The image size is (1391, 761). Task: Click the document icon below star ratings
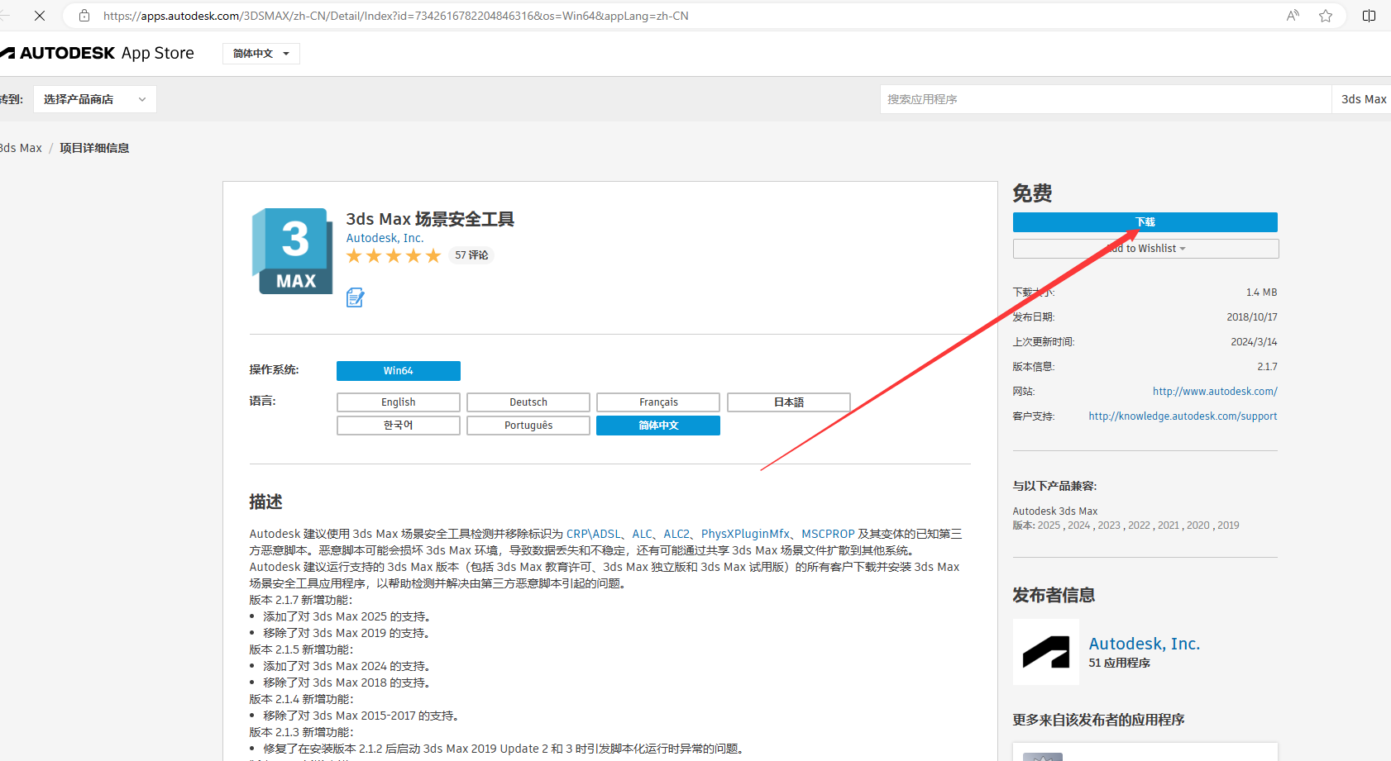355,297
